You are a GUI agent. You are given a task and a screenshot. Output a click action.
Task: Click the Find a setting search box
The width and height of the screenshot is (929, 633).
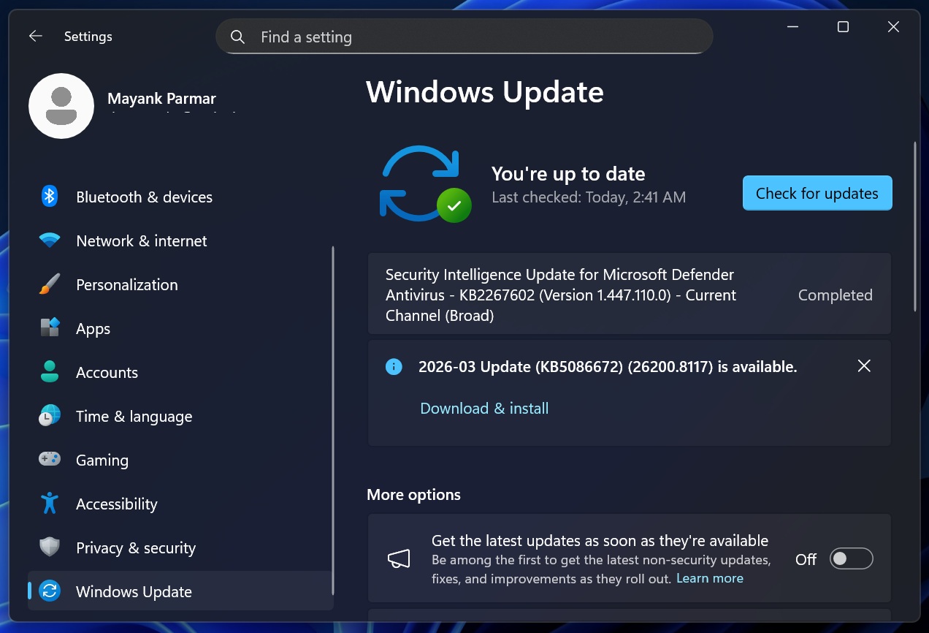(x=464, y=37)
